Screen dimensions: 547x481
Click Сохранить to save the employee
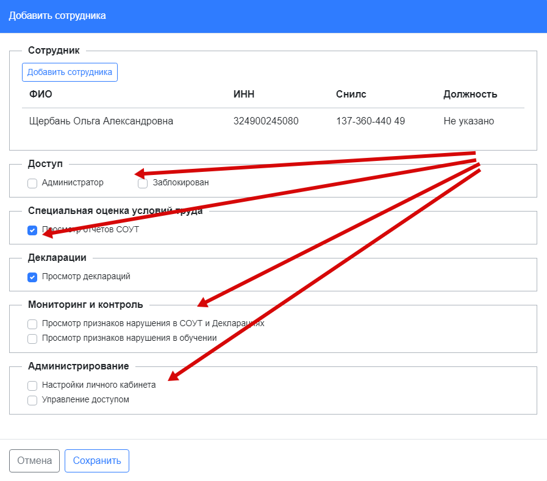pyautogui.click(x=97, y=461)
